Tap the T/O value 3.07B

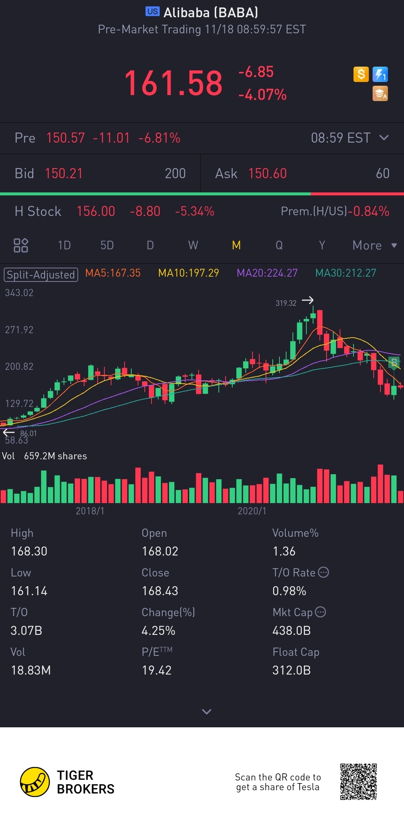tap(26, 630)
